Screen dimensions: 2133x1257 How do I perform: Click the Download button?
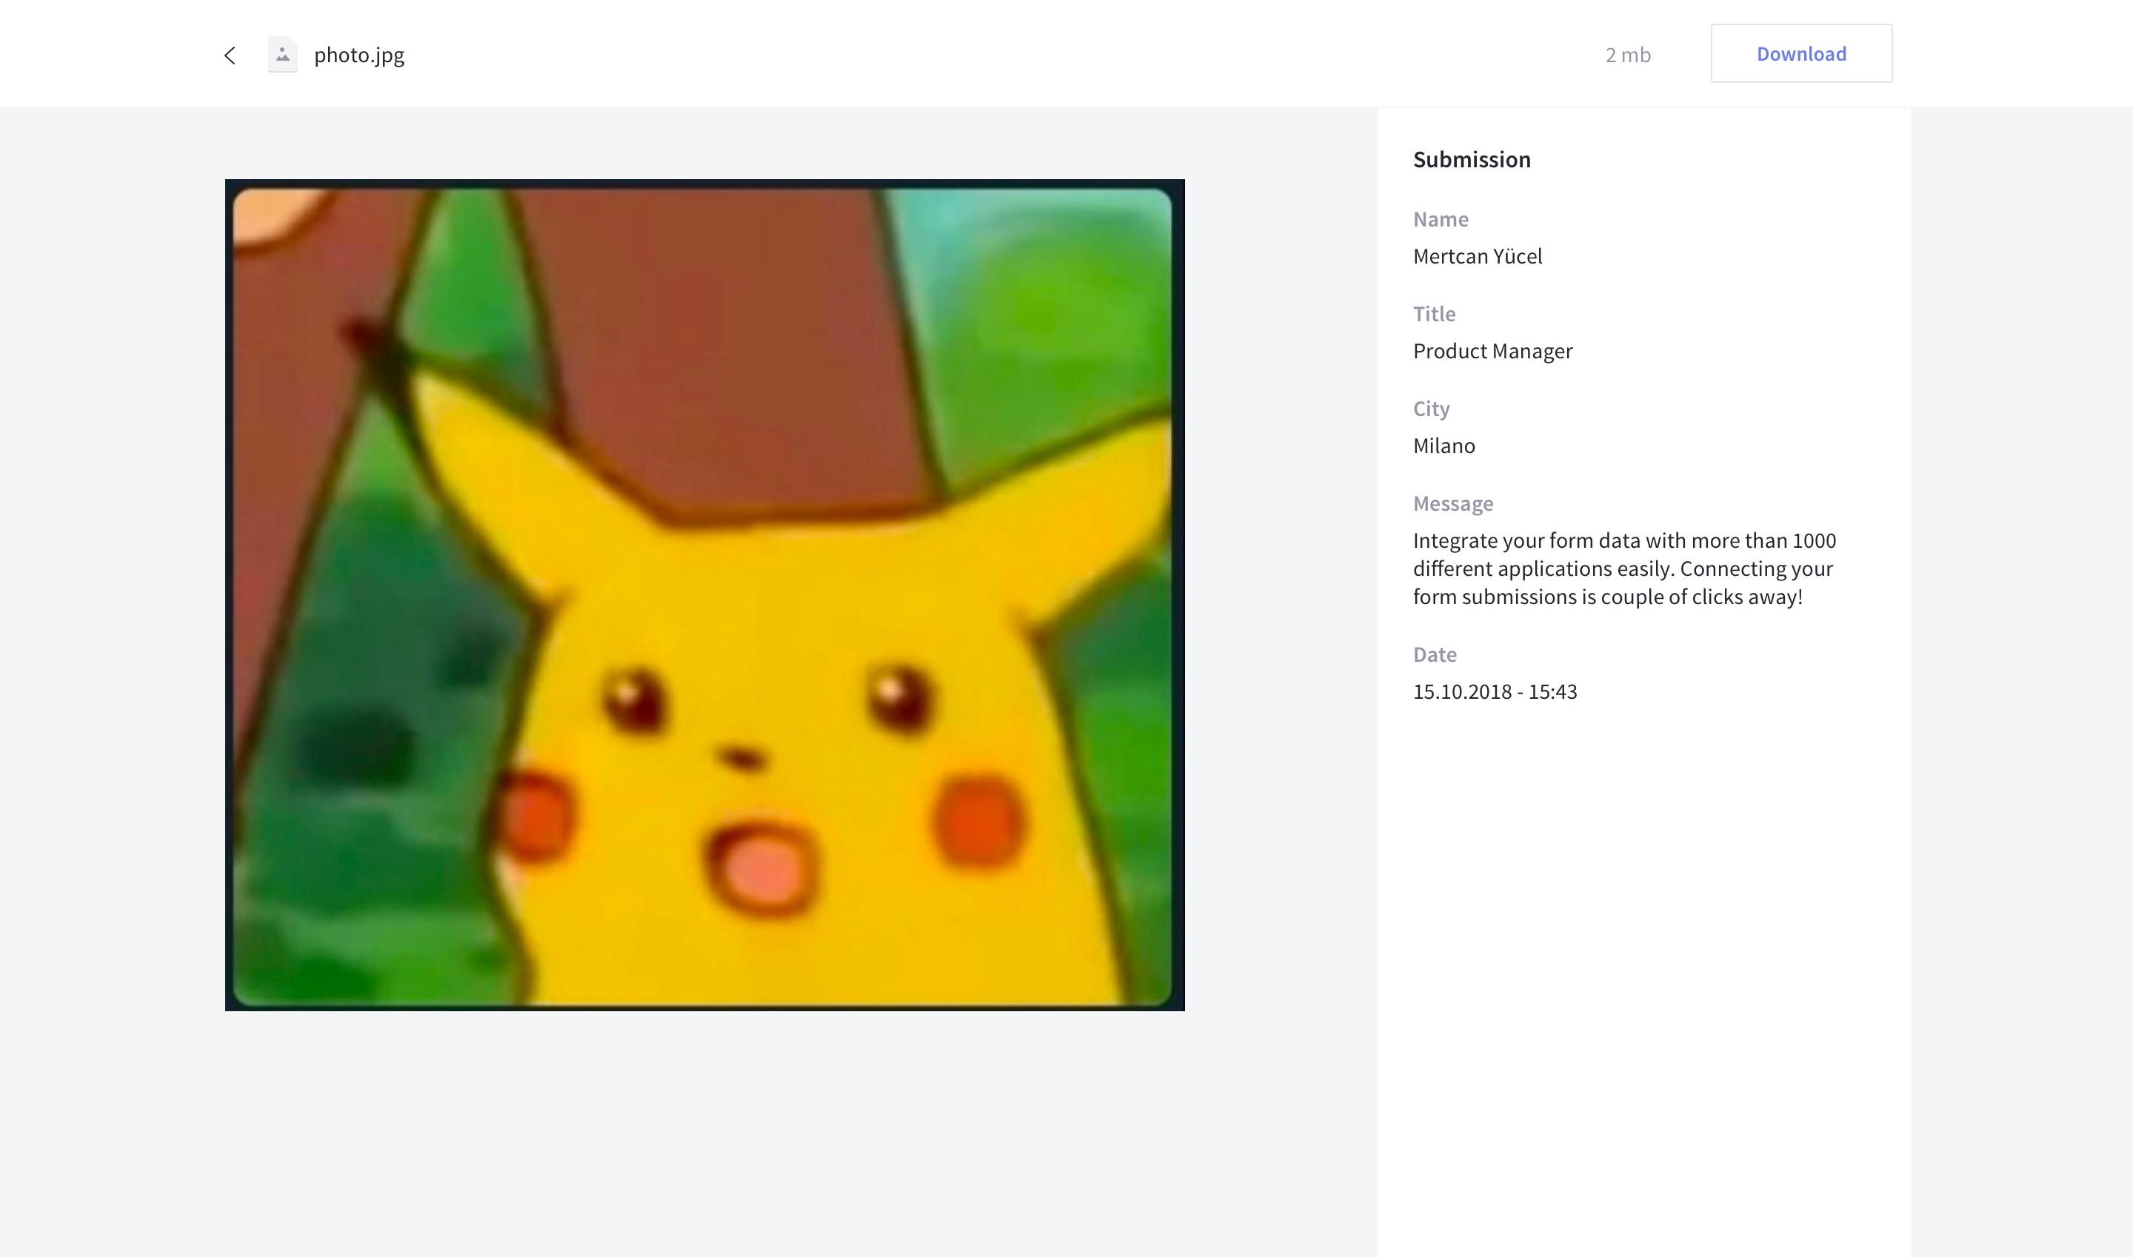(1800, 53)
